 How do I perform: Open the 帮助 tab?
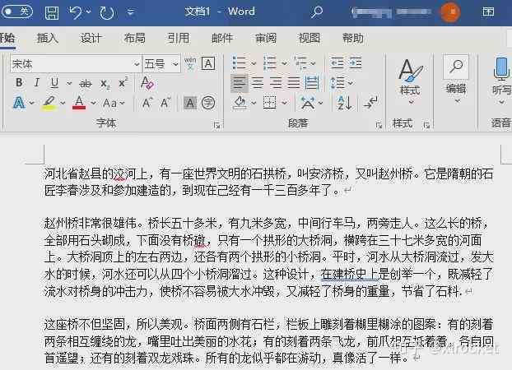353,39
